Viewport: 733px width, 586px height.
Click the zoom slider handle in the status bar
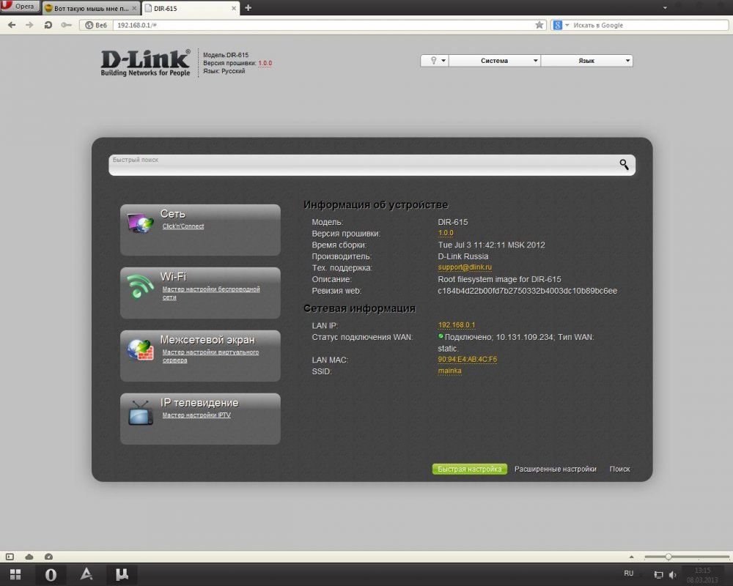coord(668,557)
